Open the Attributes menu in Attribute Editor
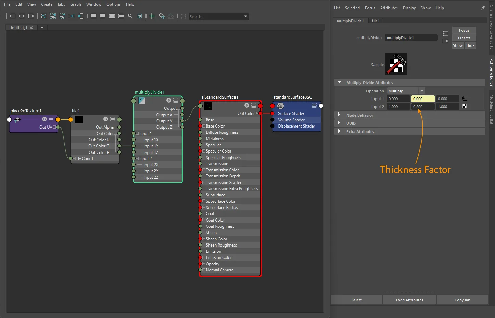 389,8
